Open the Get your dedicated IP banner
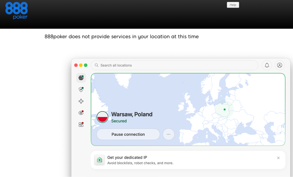Image resolution: width=293 pixels, height=177 pixels. pos(188,160)
